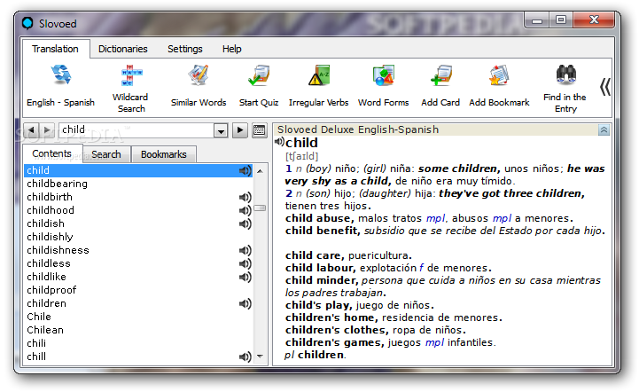Collapse the Slovoed Deluxe English-Spanish header
The height and width of the screenshot is (392, 639).
(x=604, y=130)
